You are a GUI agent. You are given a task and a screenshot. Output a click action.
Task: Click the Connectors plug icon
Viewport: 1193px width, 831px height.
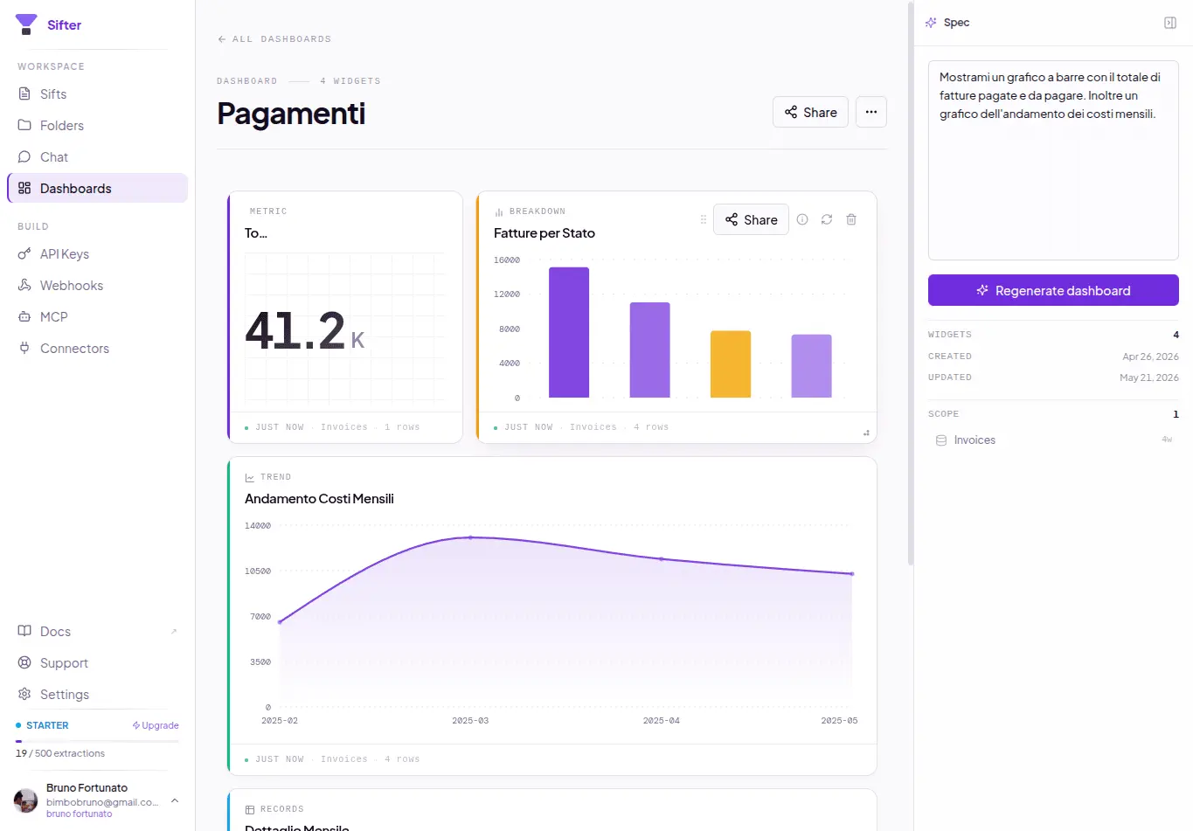click(24, 349)
